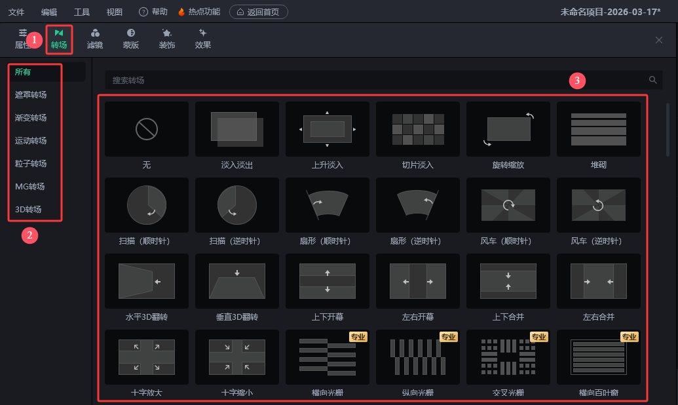This screenshot has width=678, height=405.
Task: Pick the 风车（顺时针）transition
Action: pos(508,204)
